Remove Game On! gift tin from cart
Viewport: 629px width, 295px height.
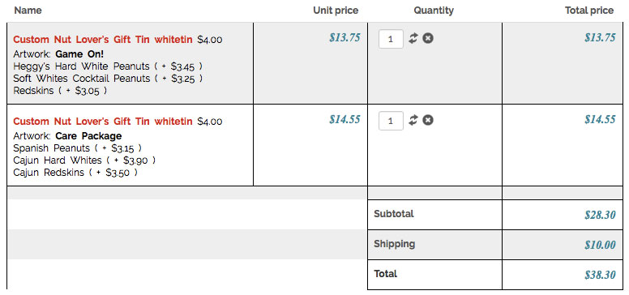[428, 38]
